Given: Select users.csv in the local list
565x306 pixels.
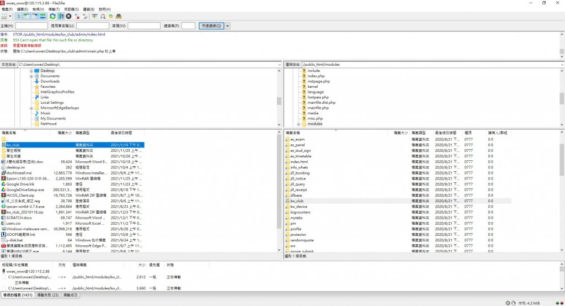Looking at the screenshot, I should pyautogui.click(x=72, y=223).
